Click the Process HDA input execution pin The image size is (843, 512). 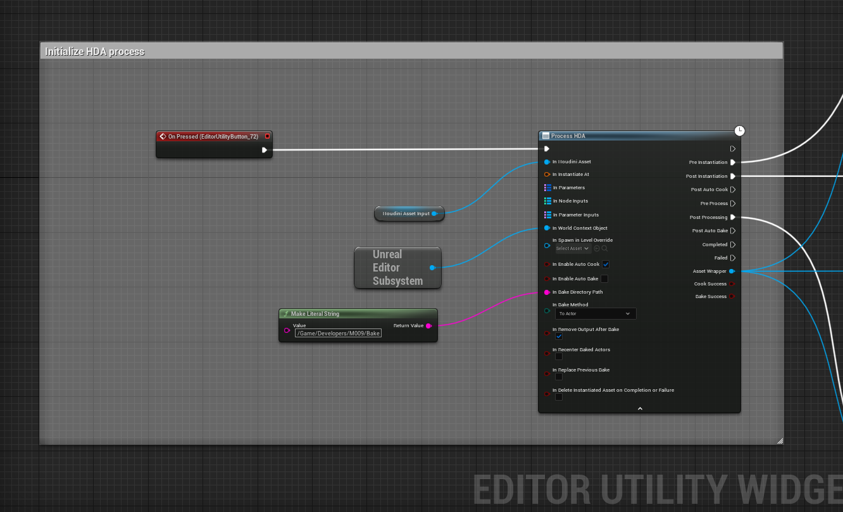pos(547,149)
